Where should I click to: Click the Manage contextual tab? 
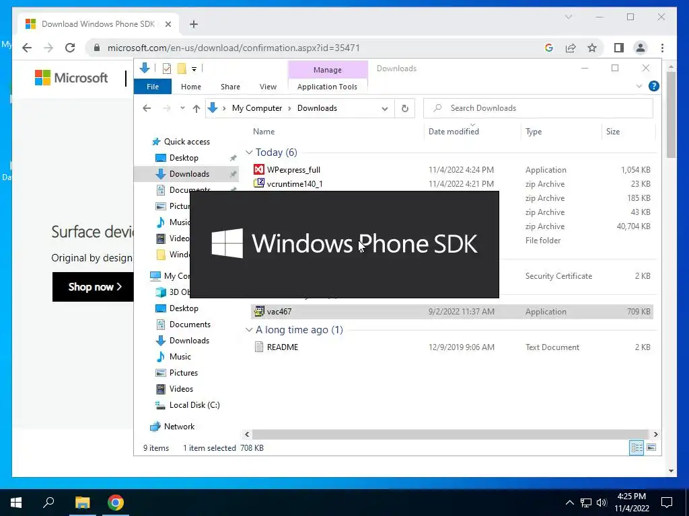328,70
